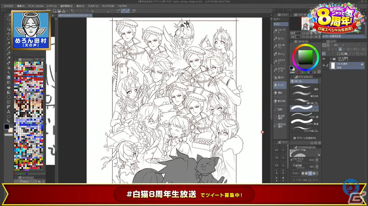Click the New document toolbar icon
The image size is (368, 206).
55,11
